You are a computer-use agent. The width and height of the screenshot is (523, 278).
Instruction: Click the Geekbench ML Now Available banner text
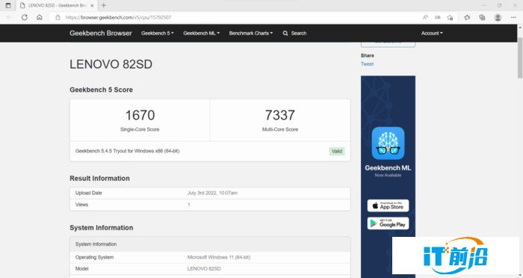pos(388,170)
